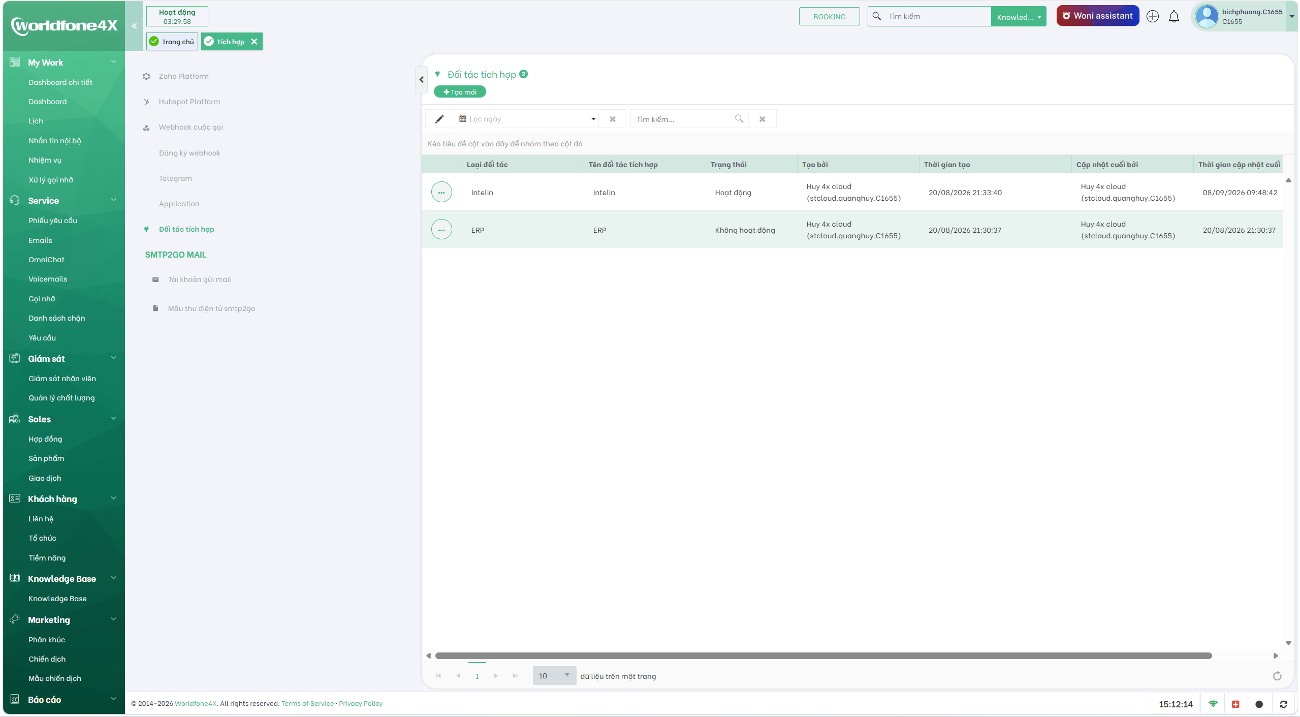The image size is (1300, 717).
Task: Open the Knowled... search scope dropdown
Action: [x=1018, y=17]
